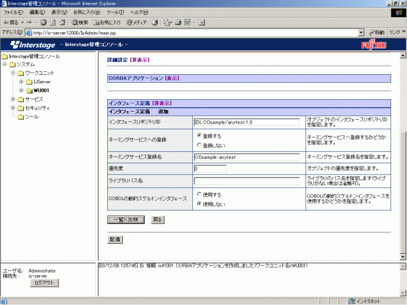Click the ツール folder icon

(x=21, y=117)
